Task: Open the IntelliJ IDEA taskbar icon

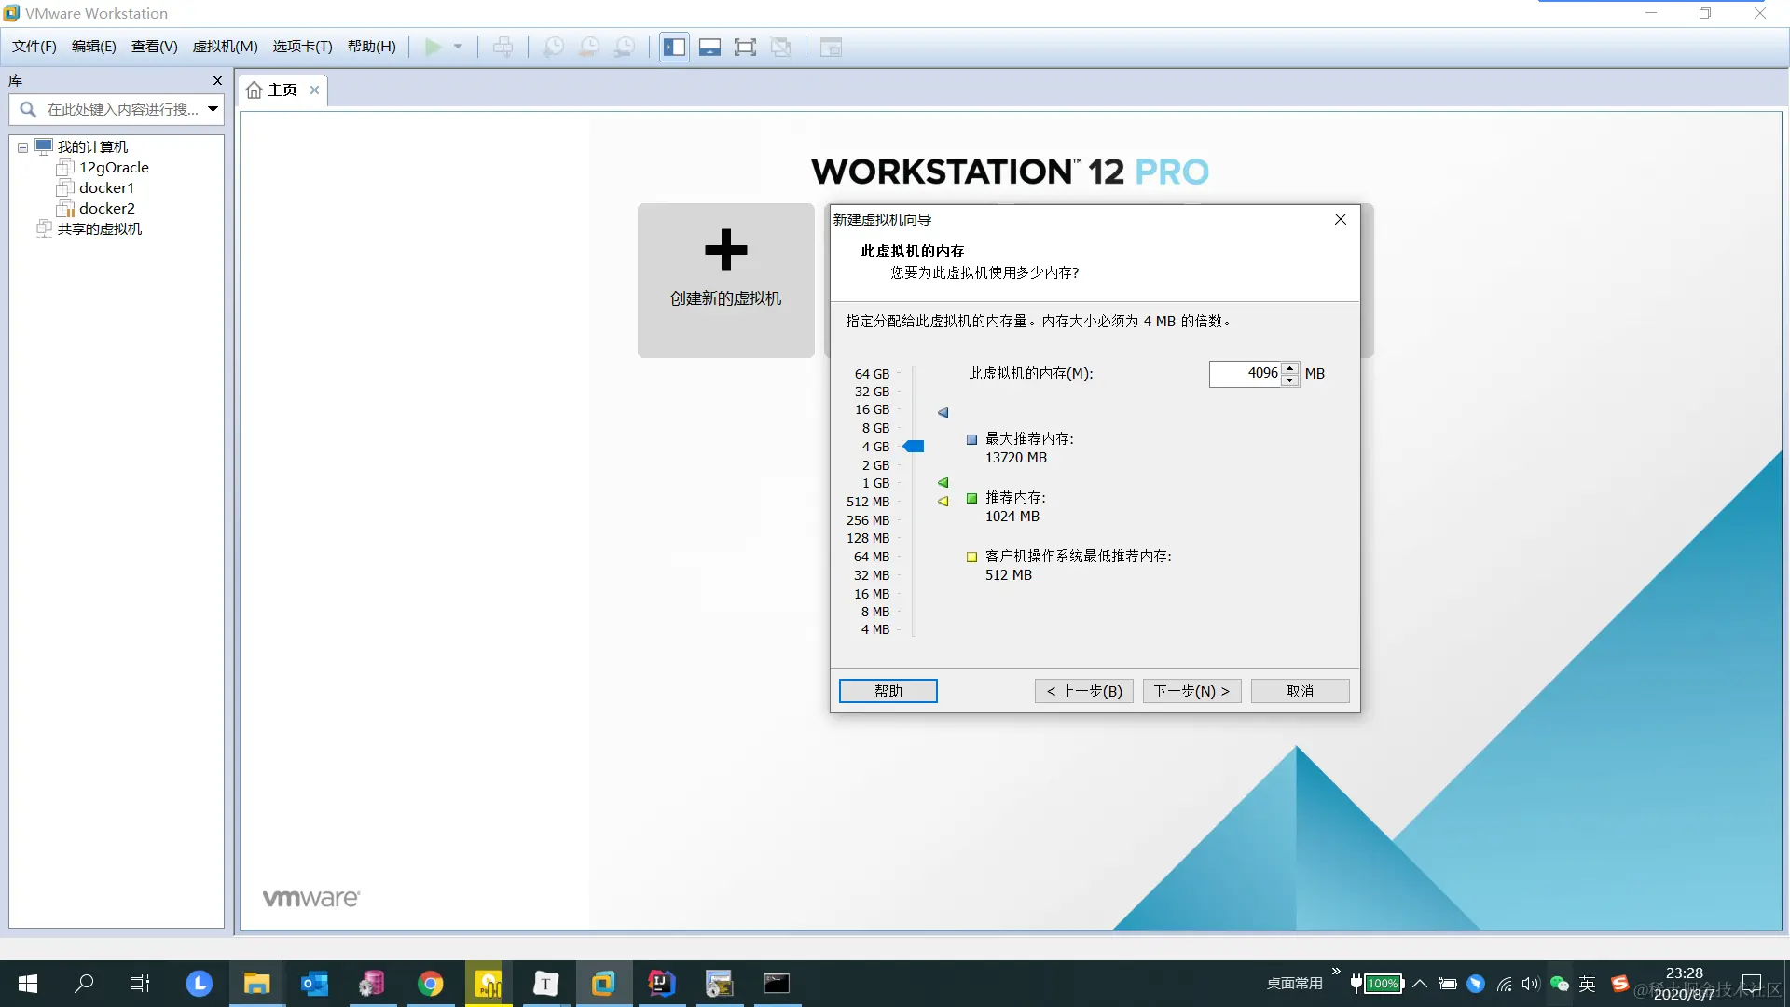Action: pyautogui.click(x=661, y=983)
